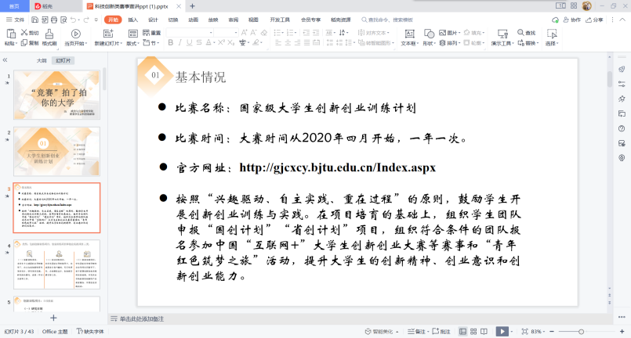The height and width of the screenshot is (338, 631).
Task: Open the gjcxcy.bjtu.edu.cn hyperlink on slide
Action: [x=337, y=167]
